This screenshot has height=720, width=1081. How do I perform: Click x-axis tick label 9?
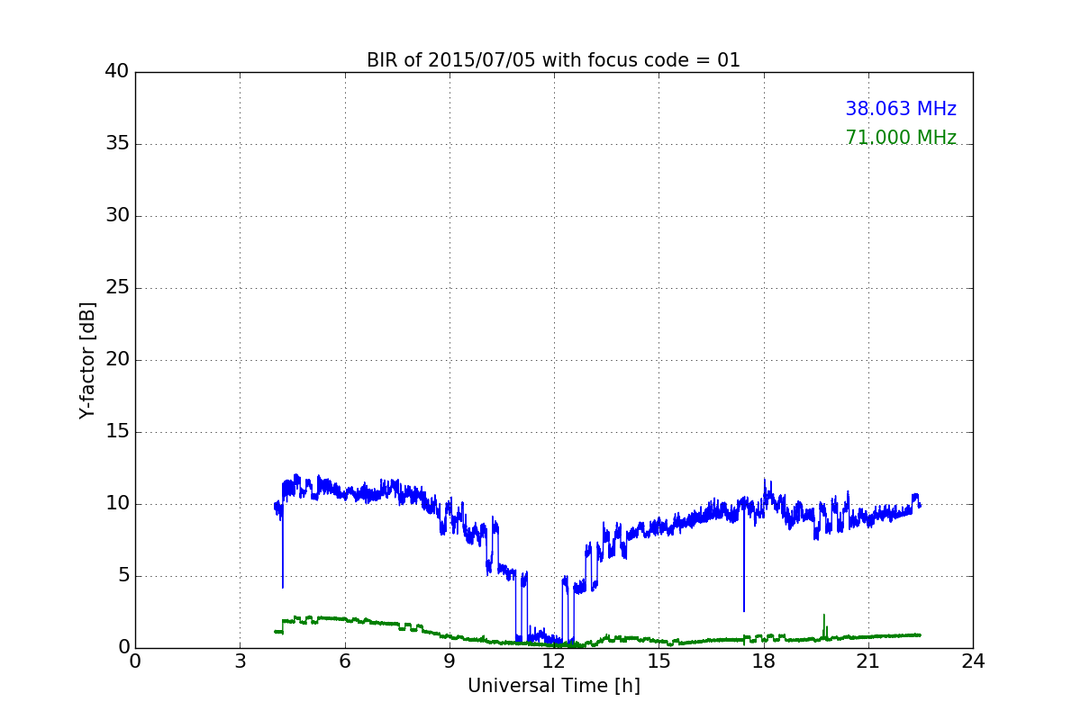point(450,661)
